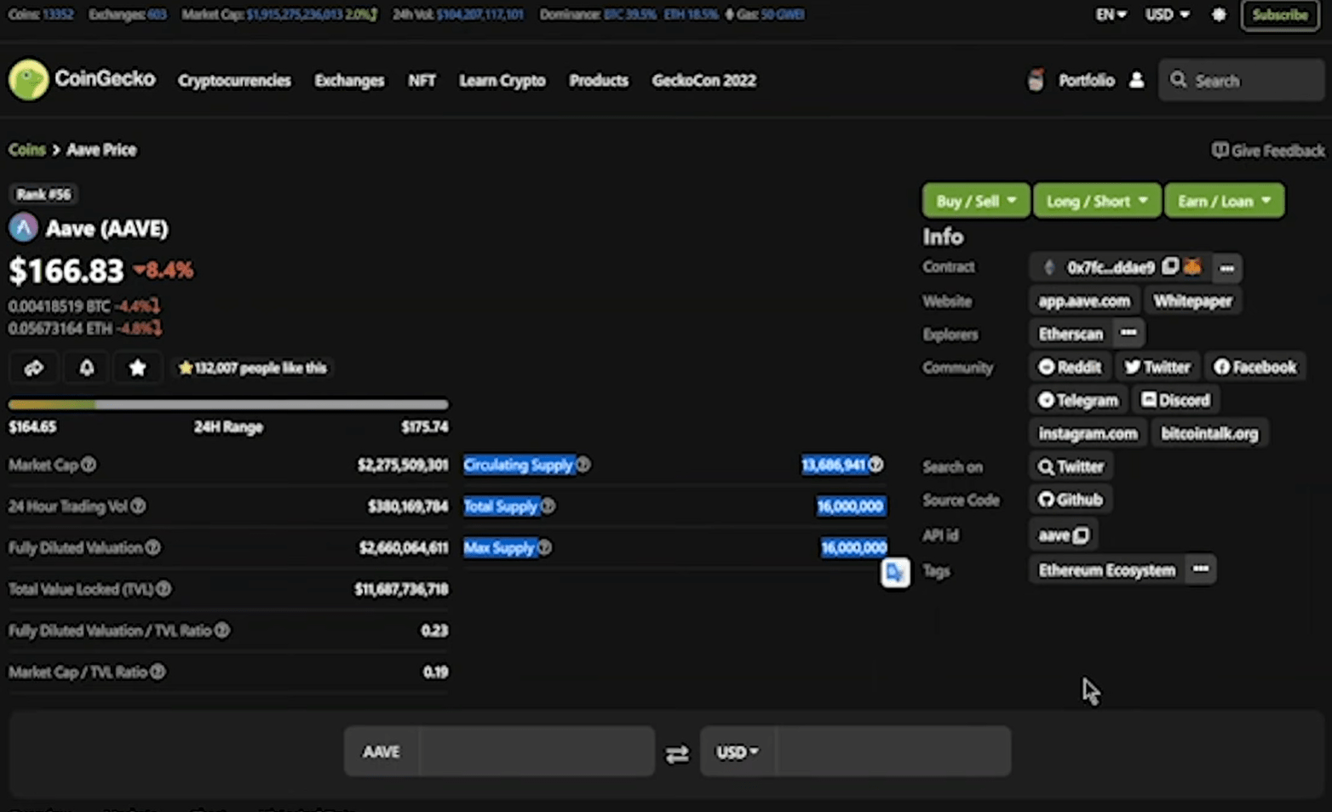The width and height of the screenshot is (1332, 812).
Task: Search on Twitter button
Action: click(1071, 466)
